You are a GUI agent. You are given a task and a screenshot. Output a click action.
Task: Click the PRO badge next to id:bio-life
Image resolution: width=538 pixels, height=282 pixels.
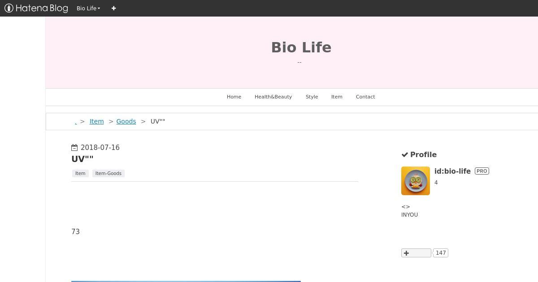point(482,171)
